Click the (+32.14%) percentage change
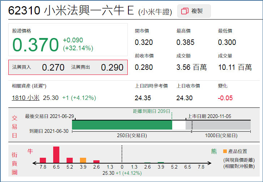The height and width of the screenshot is (182, 263). click(78, 48)
